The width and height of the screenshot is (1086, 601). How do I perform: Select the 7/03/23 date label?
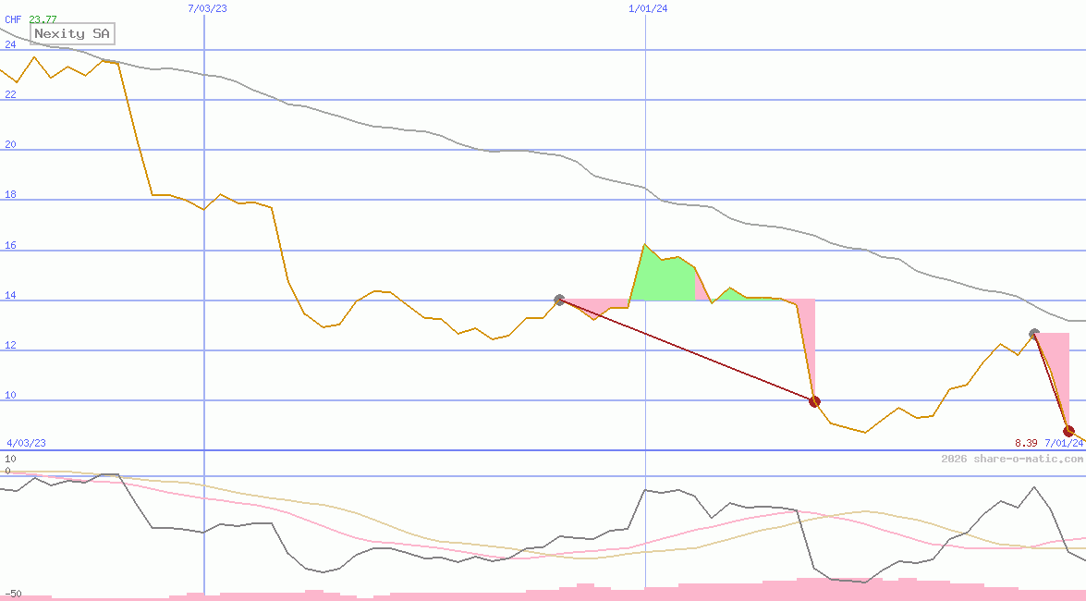tap(207, 8)
